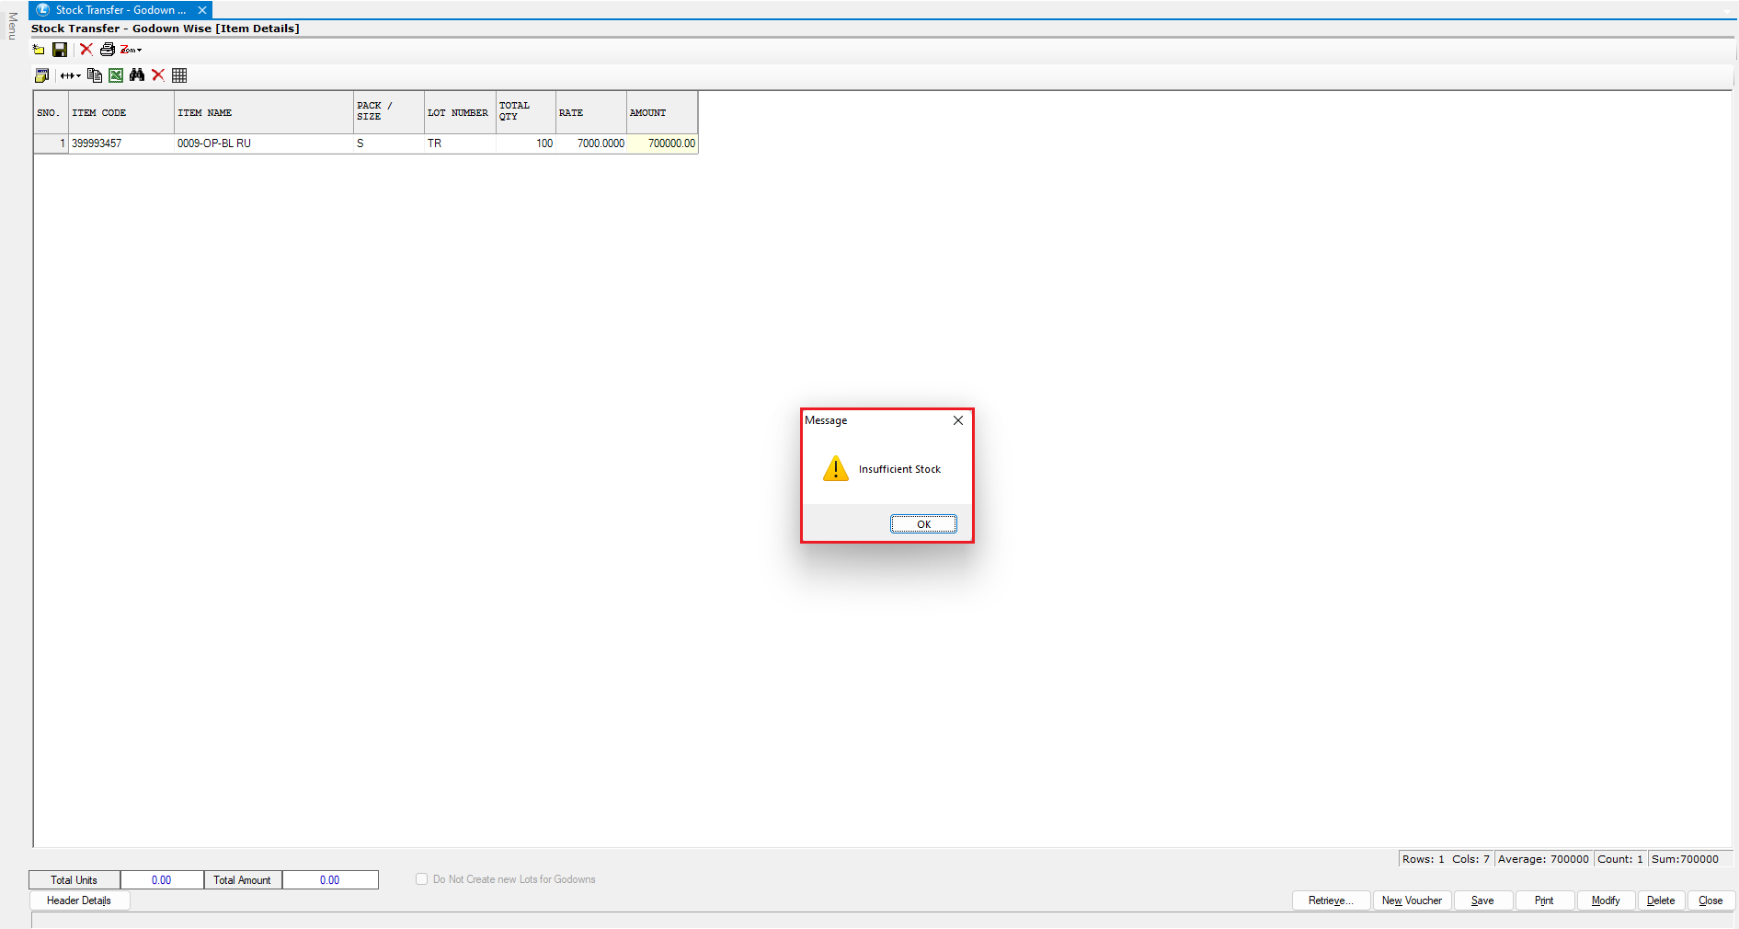
Task: Click the Header Details button
Action: coord(79,900)
